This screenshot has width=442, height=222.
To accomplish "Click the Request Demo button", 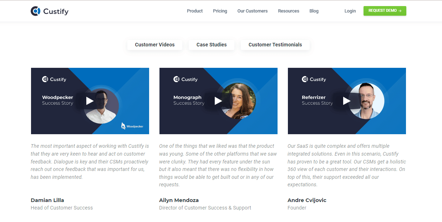I will coord(385,11).
